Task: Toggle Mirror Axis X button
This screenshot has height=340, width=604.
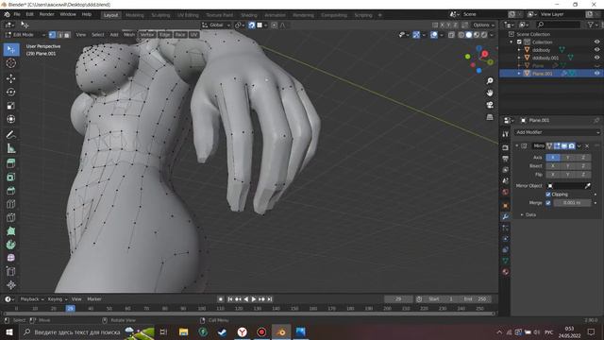Action: (x=553, y=158)
